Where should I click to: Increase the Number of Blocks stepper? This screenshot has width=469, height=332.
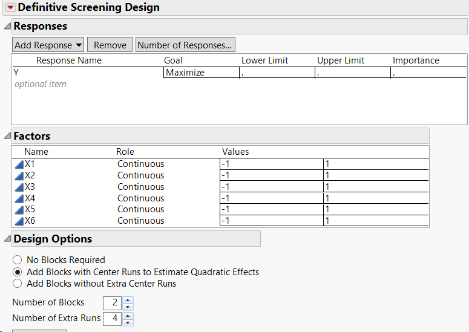(128, 299)
